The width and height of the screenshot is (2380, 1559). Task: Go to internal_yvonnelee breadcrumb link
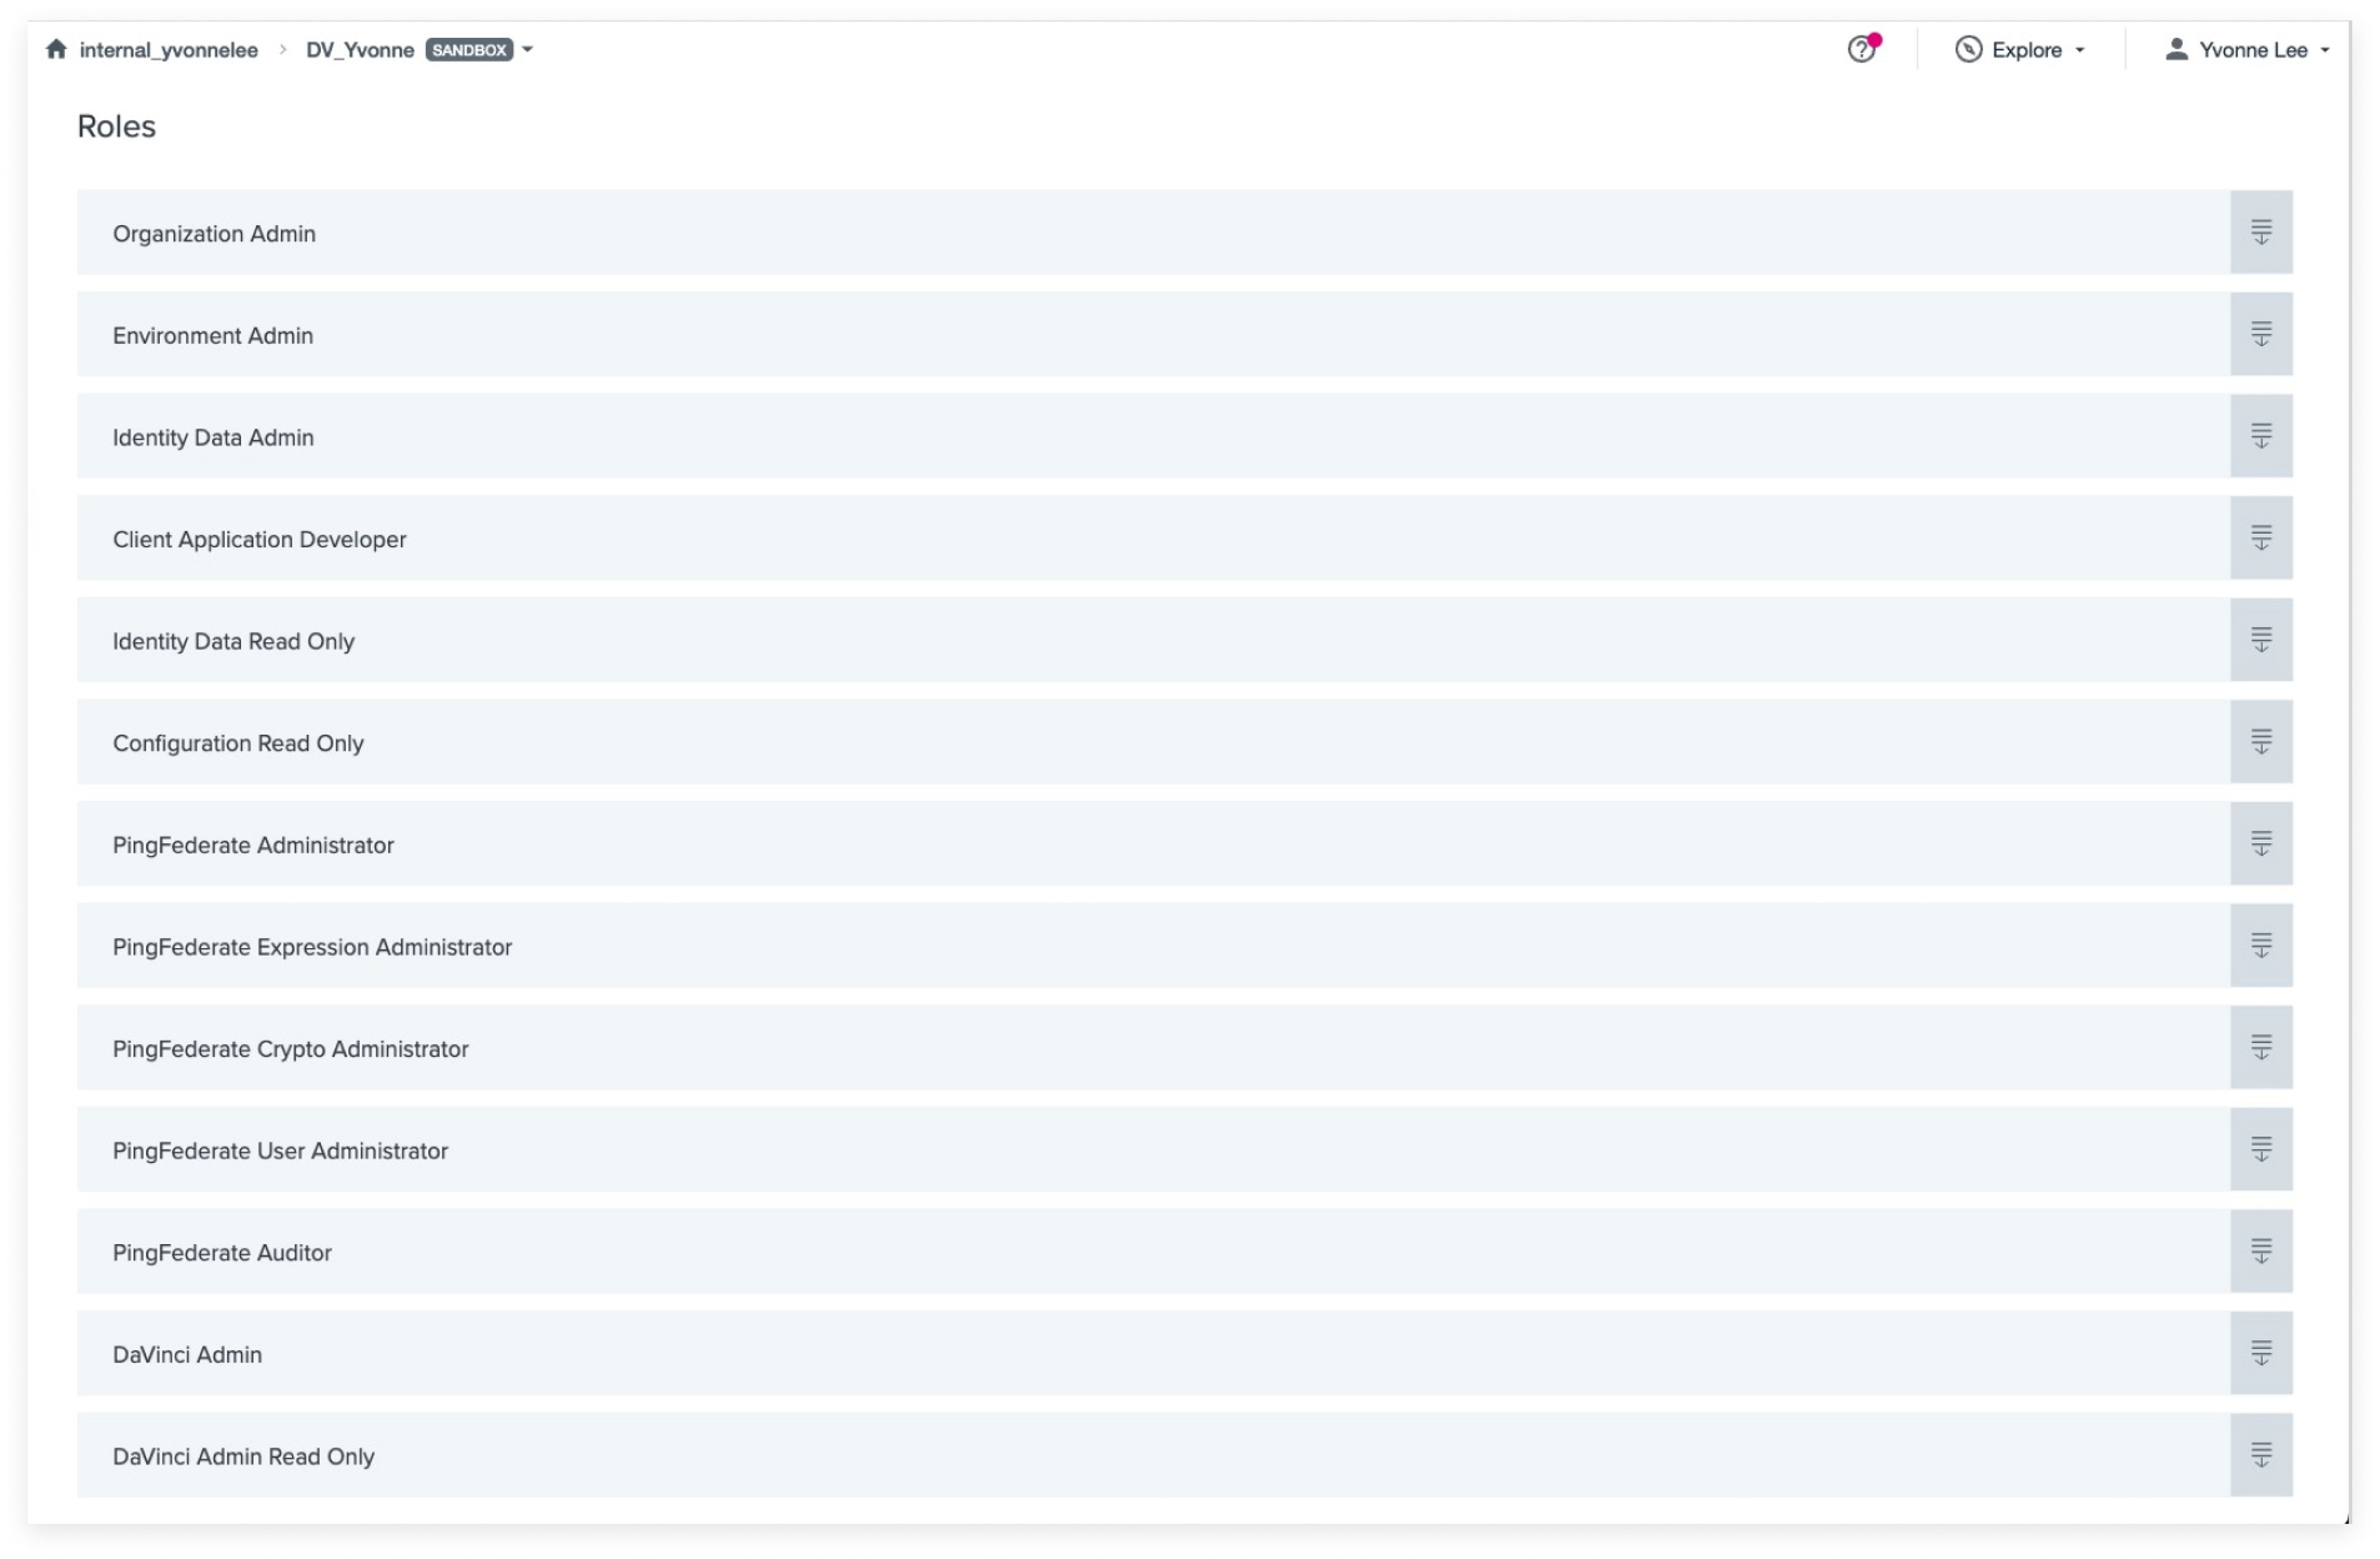[168, 50]
